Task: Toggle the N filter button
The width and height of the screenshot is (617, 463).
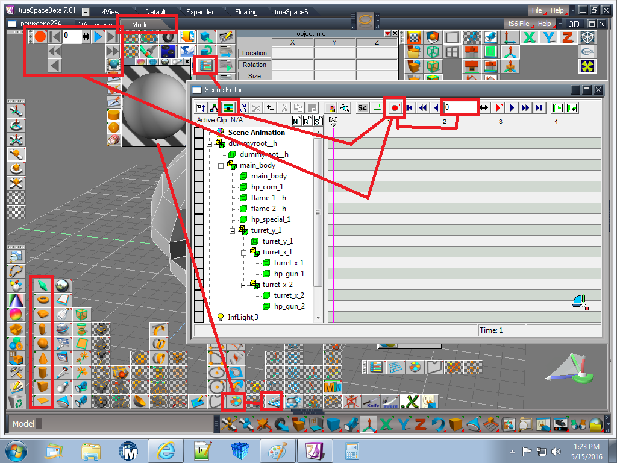Action: pyautogui.click(x=296, y=121)
